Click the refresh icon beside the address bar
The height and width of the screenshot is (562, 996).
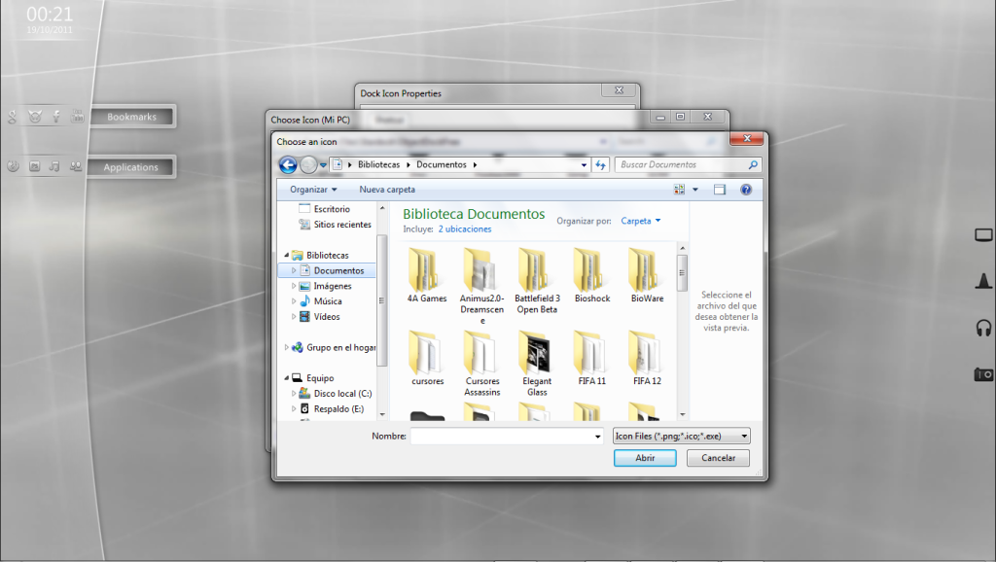point(600,165)
